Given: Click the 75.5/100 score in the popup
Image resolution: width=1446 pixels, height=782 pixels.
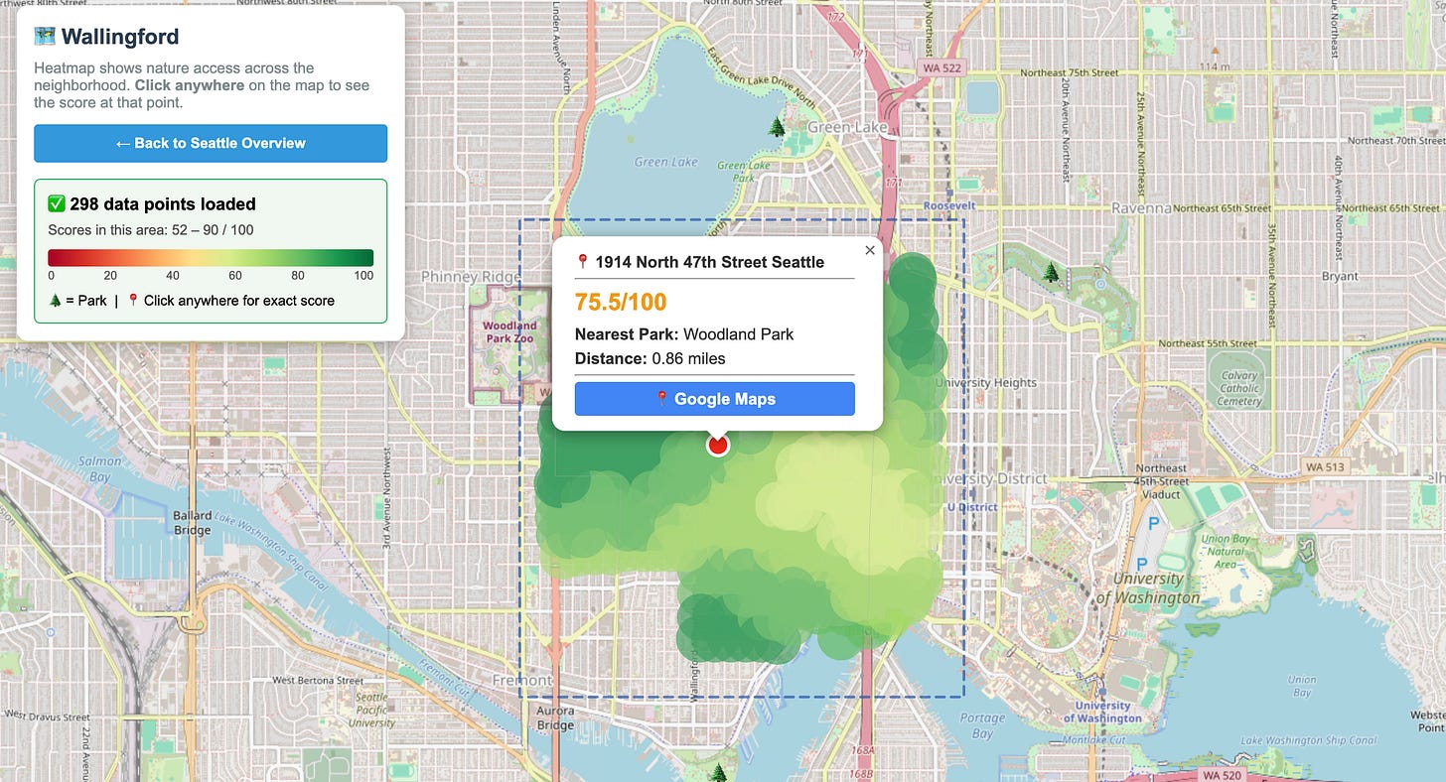Looking at the screenshot, I should coord(621,303).
